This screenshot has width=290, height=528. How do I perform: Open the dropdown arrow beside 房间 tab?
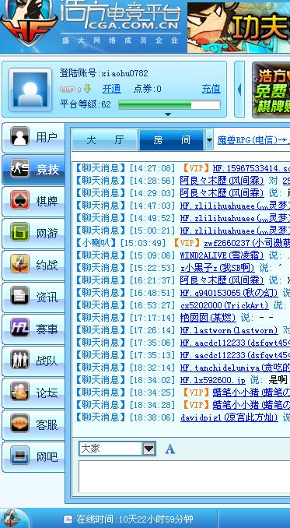(x=209, y=139)
